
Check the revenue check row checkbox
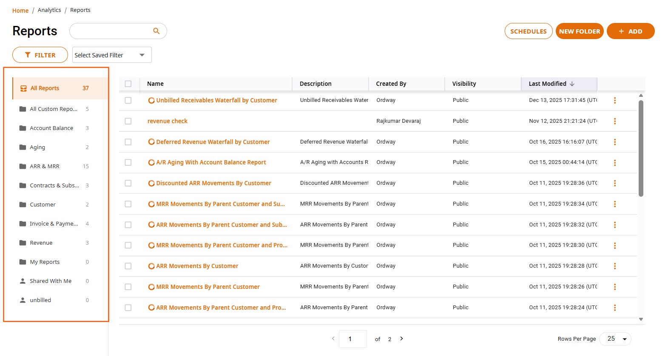pos(128,121)
